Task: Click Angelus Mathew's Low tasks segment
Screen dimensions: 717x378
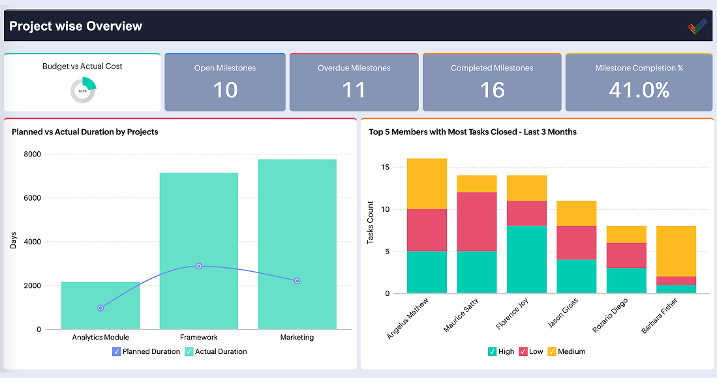Action: point(427,230)
